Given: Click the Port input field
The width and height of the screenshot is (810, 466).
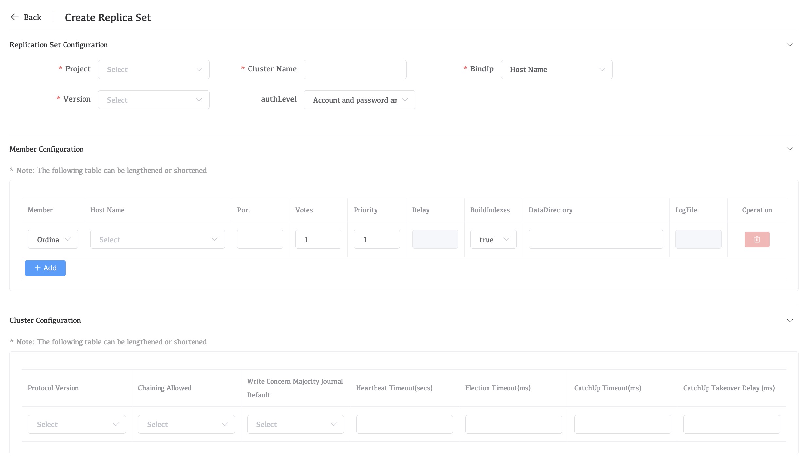Looking at the screenshot, I should pyautogui.click(x=260, y=240).
